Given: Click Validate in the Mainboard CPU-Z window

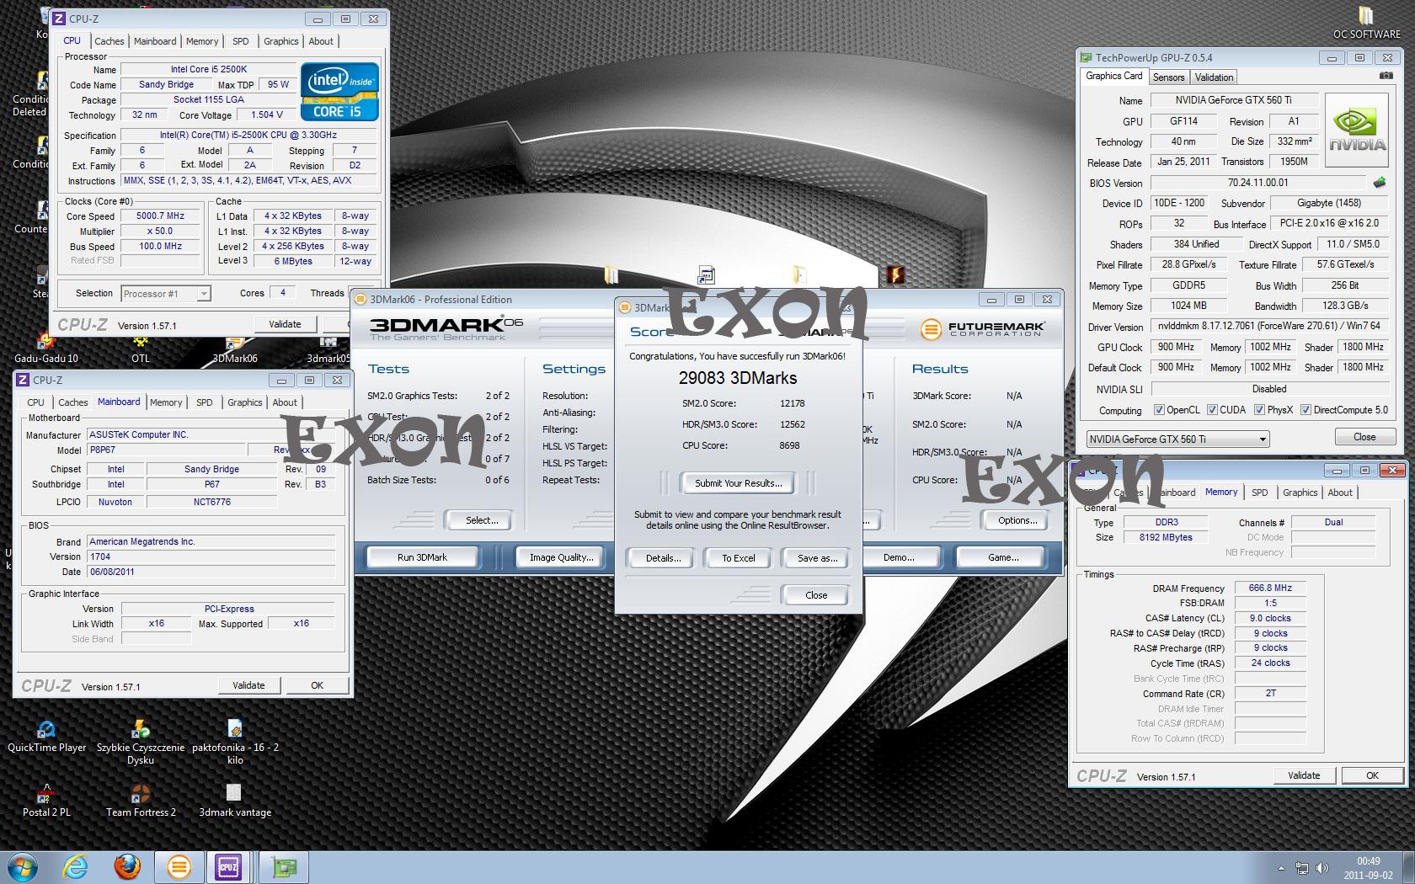Looking at the screenshot, I should pos(248,685).
